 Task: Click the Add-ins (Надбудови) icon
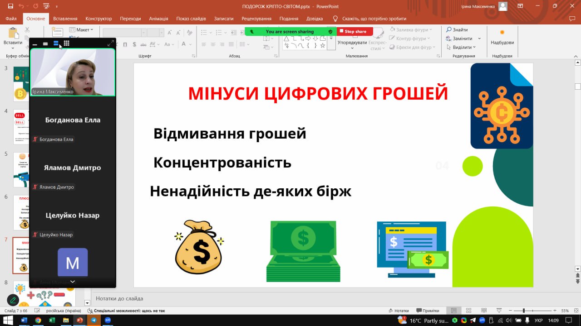pyautogui.click(x=502, y=33)
